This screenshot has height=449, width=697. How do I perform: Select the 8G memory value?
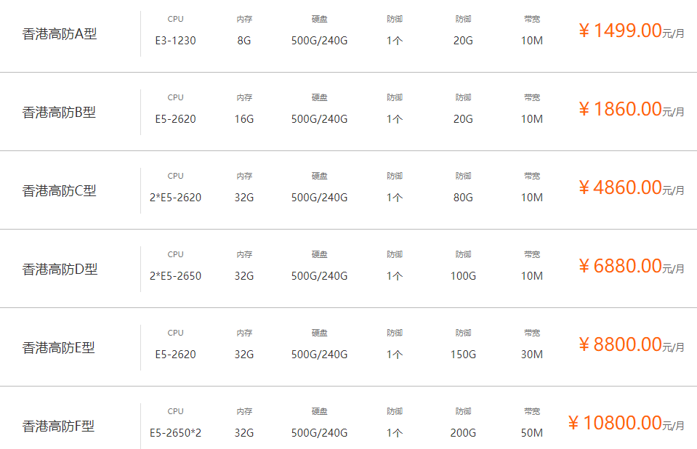(x=244, y=41)
